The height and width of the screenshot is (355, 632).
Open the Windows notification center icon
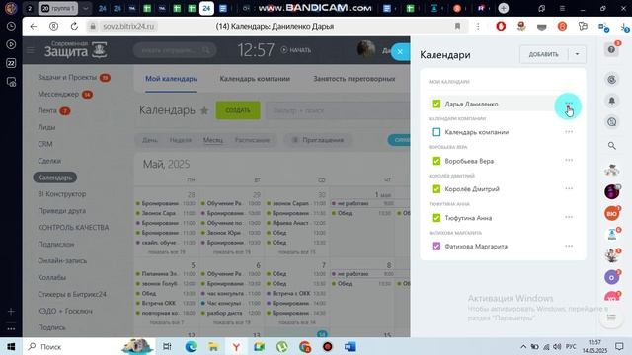pos(619,346)
